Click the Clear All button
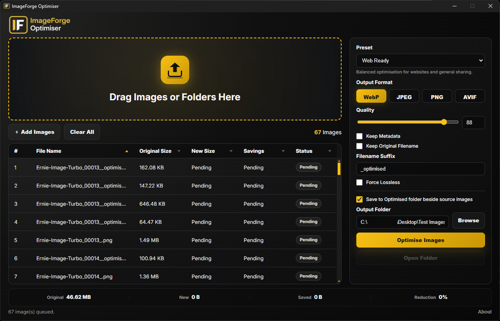This screenshot has height=321, width=500. coord(82,132)
